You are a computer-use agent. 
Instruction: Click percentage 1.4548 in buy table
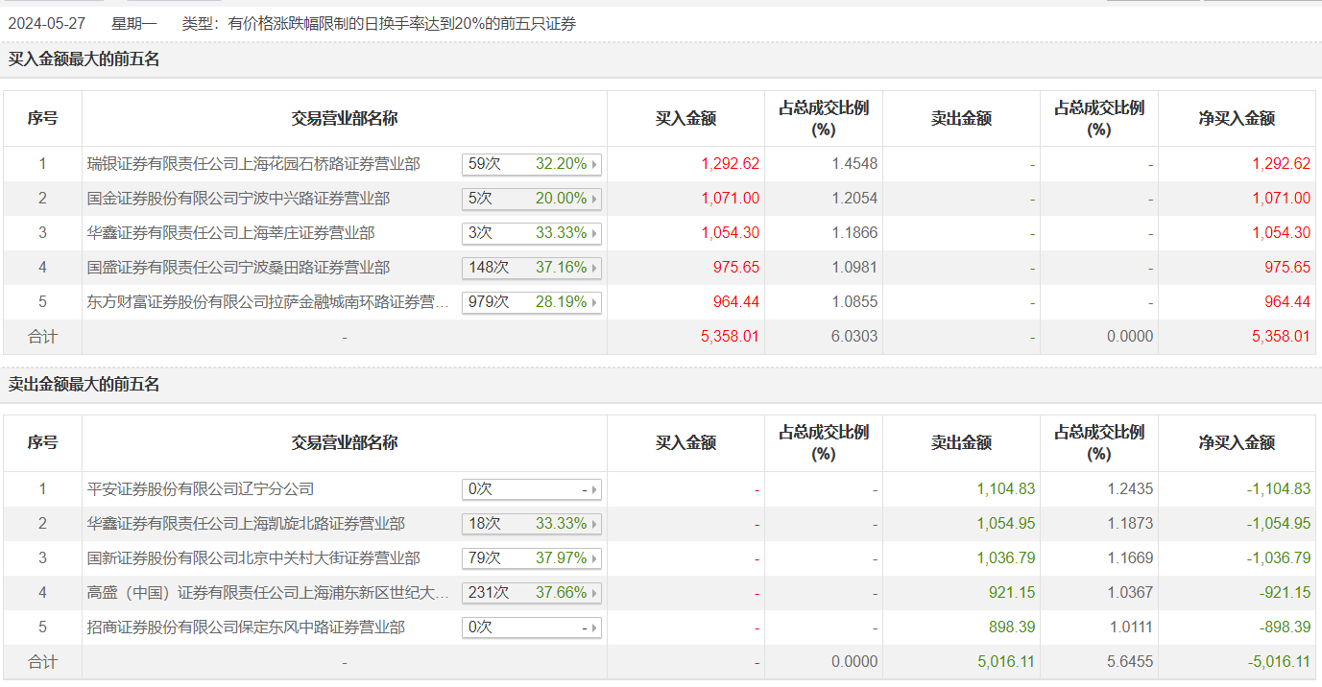click(x=854, y=164)
